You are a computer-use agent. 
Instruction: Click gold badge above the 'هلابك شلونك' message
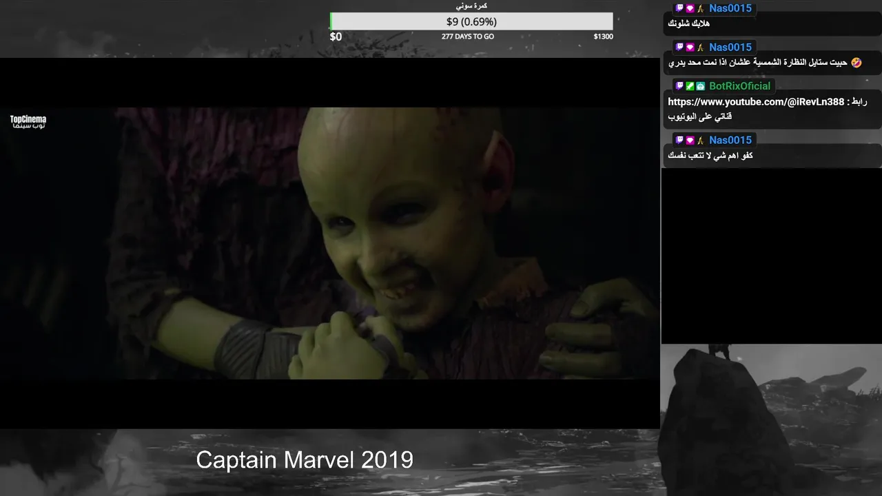point(700,8)
